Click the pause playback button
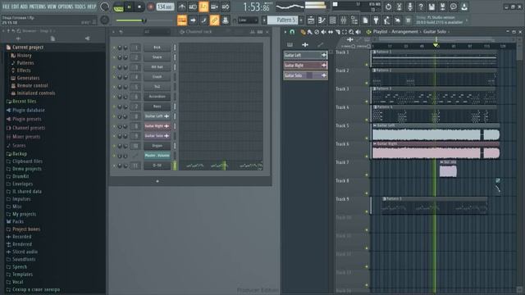Screen dimensions: 525x295 [129, 7]
